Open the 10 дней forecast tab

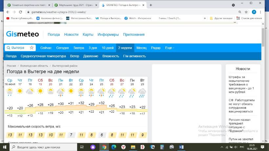pyautogui.click(x=108, y=48)
